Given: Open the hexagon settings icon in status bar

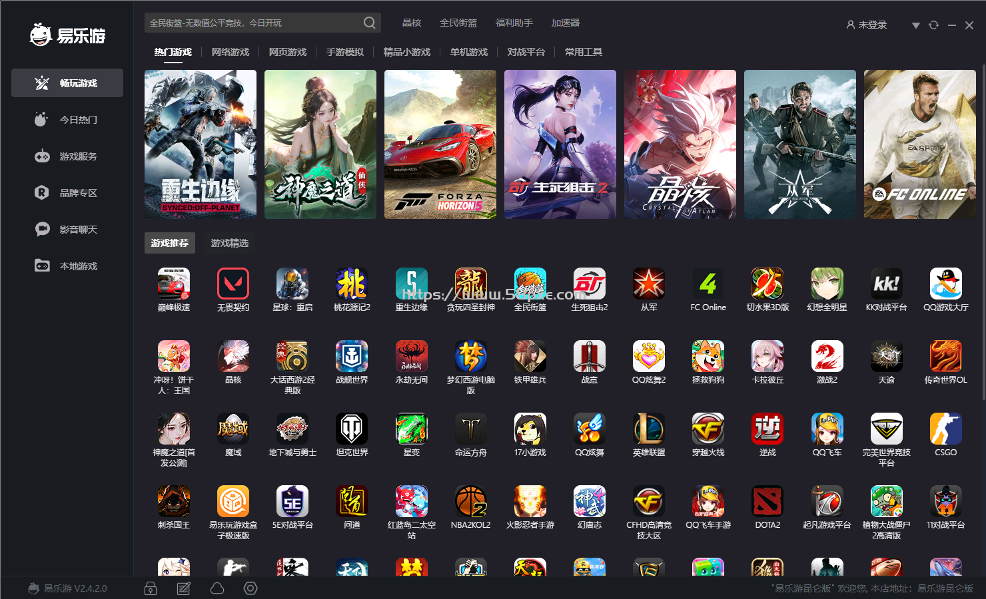Looking at the screenshot, I should [x=250, y=588].
